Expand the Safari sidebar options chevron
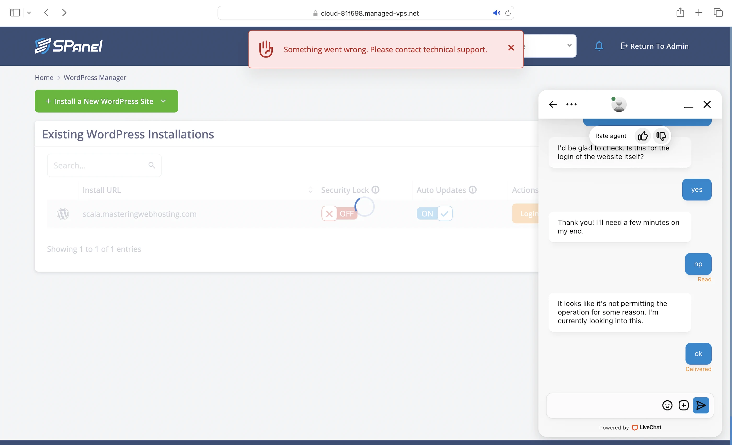Viewport: 732px width, 445px height. point(29,13)
